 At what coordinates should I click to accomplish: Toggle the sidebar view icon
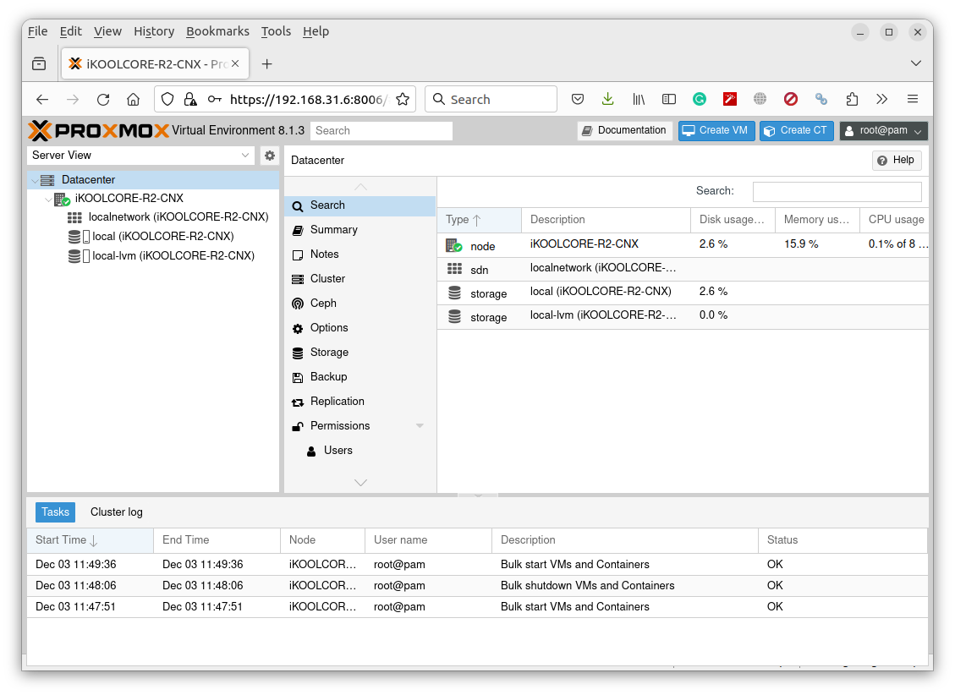[x=669, y=99]
